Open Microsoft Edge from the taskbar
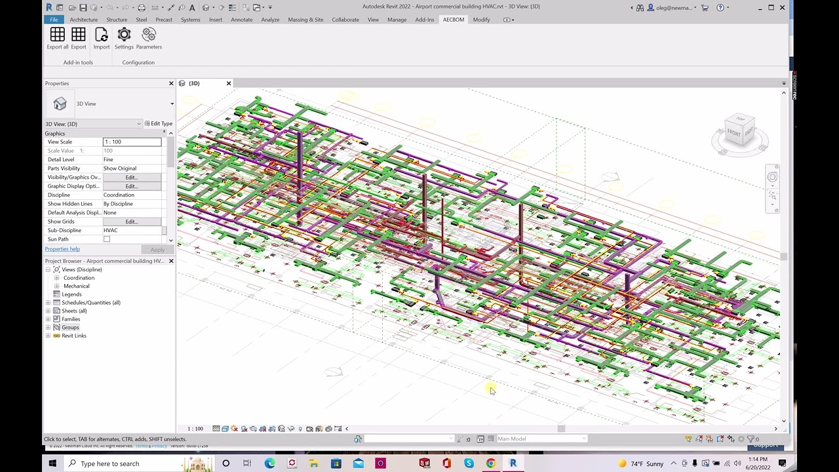 pos(269,463)
